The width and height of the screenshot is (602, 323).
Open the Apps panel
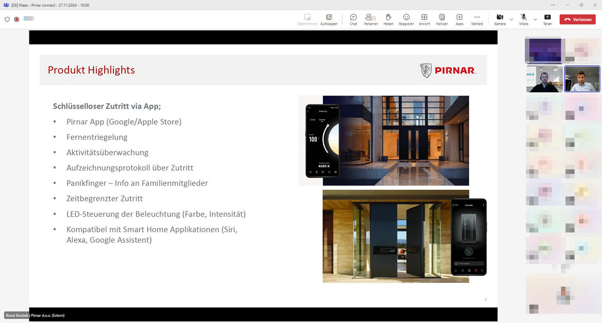[x=459, y=20]
